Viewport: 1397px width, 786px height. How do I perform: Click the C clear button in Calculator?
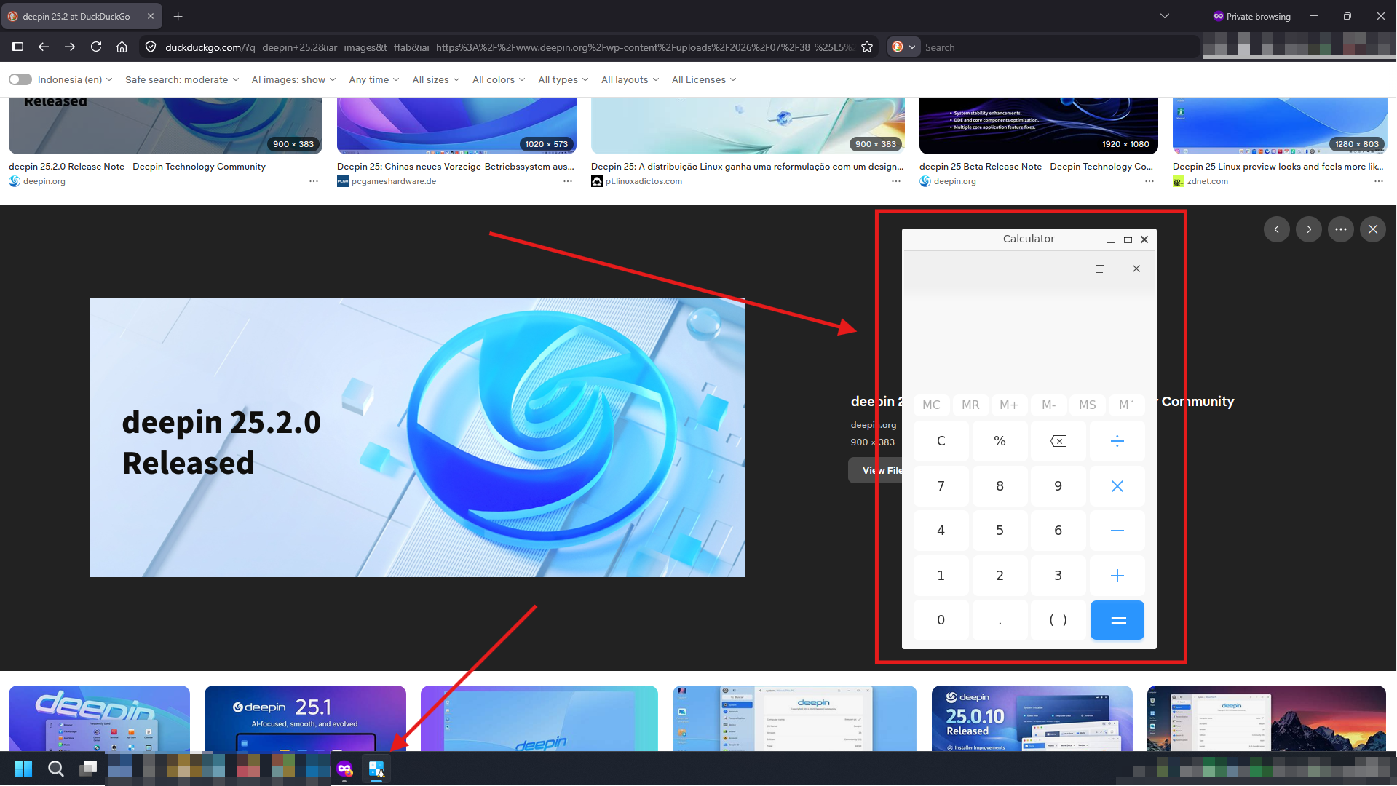(941, 441)
